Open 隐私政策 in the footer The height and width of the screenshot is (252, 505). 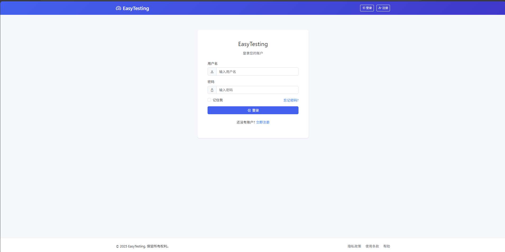tap(354, 246)
